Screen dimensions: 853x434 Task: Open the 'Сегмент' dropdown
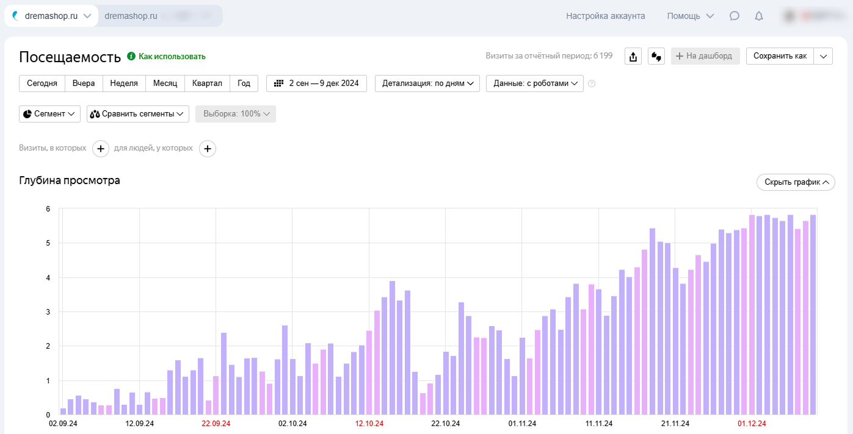point(49,114)
